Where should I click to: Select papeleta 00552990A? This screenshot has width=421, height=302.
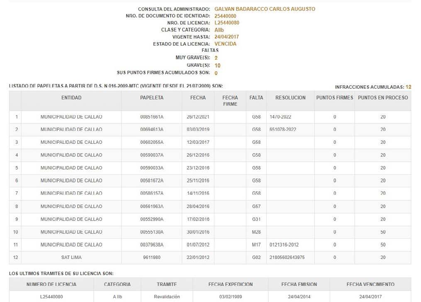[x=152, y=219]
